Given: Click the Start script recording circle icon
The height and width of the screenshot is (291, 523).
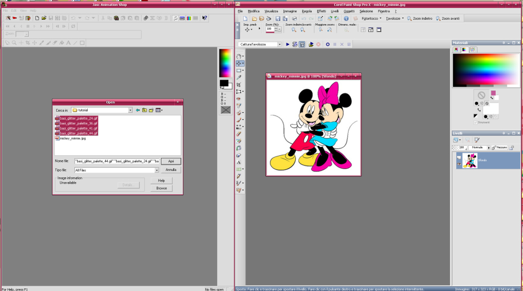Looking at the screenshot, I should [x=327, y=44].
